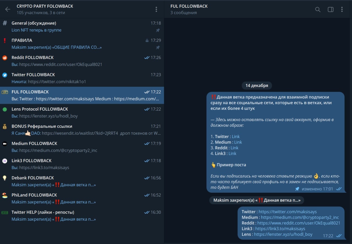Open the link3.to/maksisays link in chat
Image resolution: width=352 pixels, height=244 pixels.
[x=280, y=229]
